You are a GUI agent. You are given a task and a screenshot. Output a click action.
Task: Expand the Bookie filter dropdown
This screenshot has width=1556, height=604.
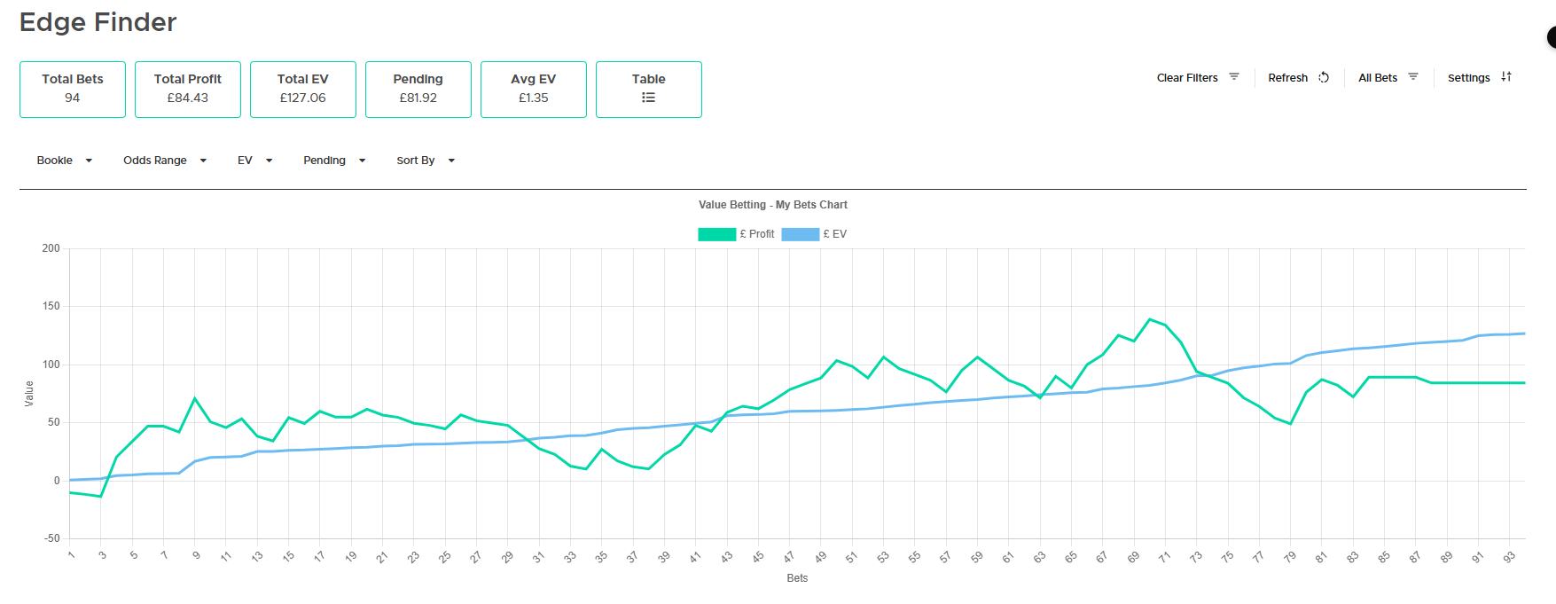(64, 161)
